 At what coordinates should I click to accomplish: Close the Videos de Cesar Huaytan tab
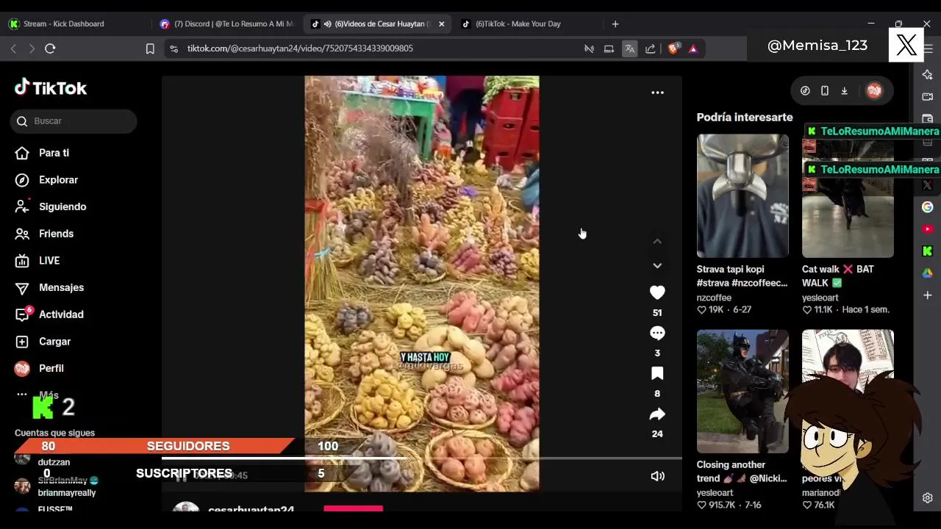[441, 24]
